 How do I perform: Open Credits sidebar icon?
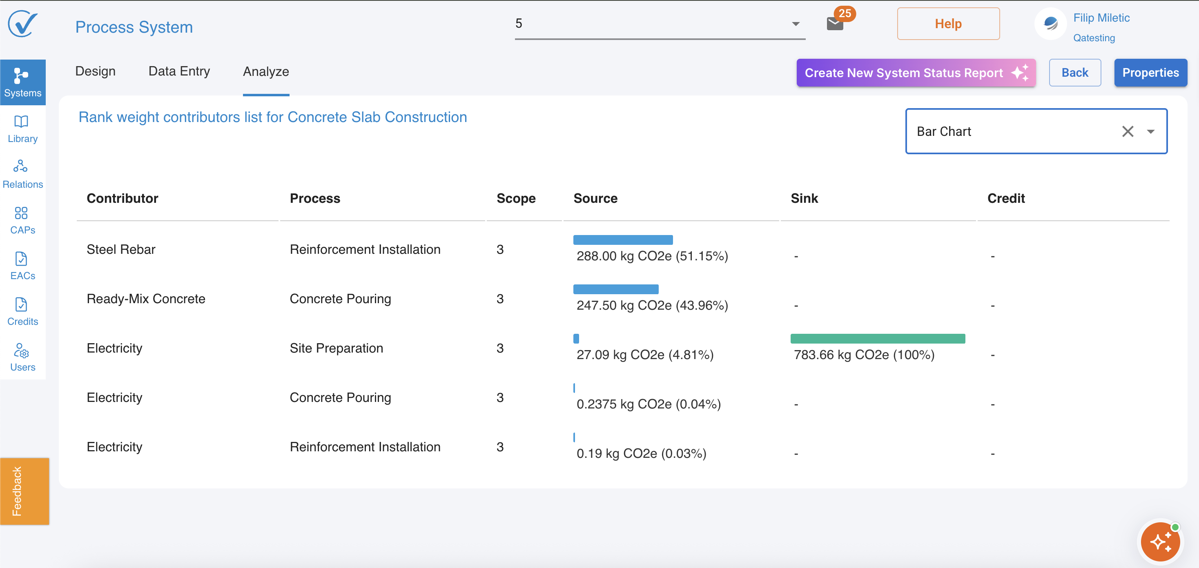point(21,305)
